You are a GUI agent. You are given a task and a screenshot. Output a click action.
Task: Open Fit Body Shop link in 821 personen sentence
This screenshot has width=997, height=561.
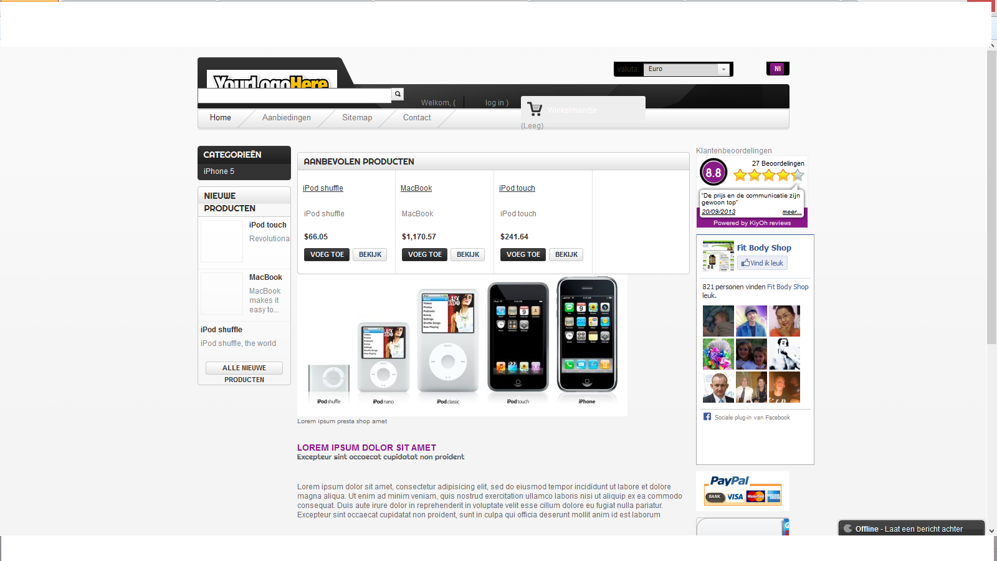788,287
